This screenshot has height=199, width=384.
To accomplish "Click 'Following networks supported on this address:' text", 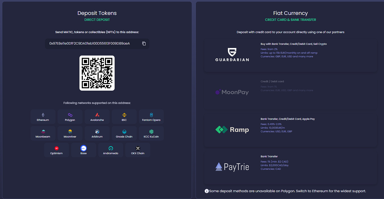I will [97, 103].
